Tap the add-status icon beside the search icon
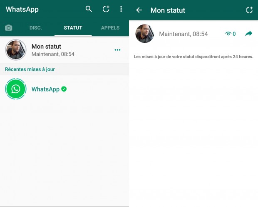The width and height of the screenshot is (258, 207). (106, 9)
